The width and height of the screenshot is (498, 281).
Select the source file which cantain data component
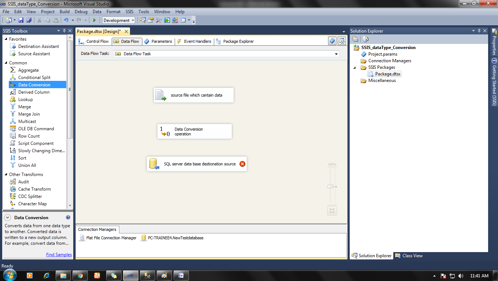click(193, 95)
